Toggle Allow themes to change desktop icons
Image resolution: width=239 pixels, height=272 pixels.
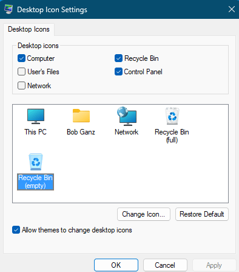click(16, 230)
